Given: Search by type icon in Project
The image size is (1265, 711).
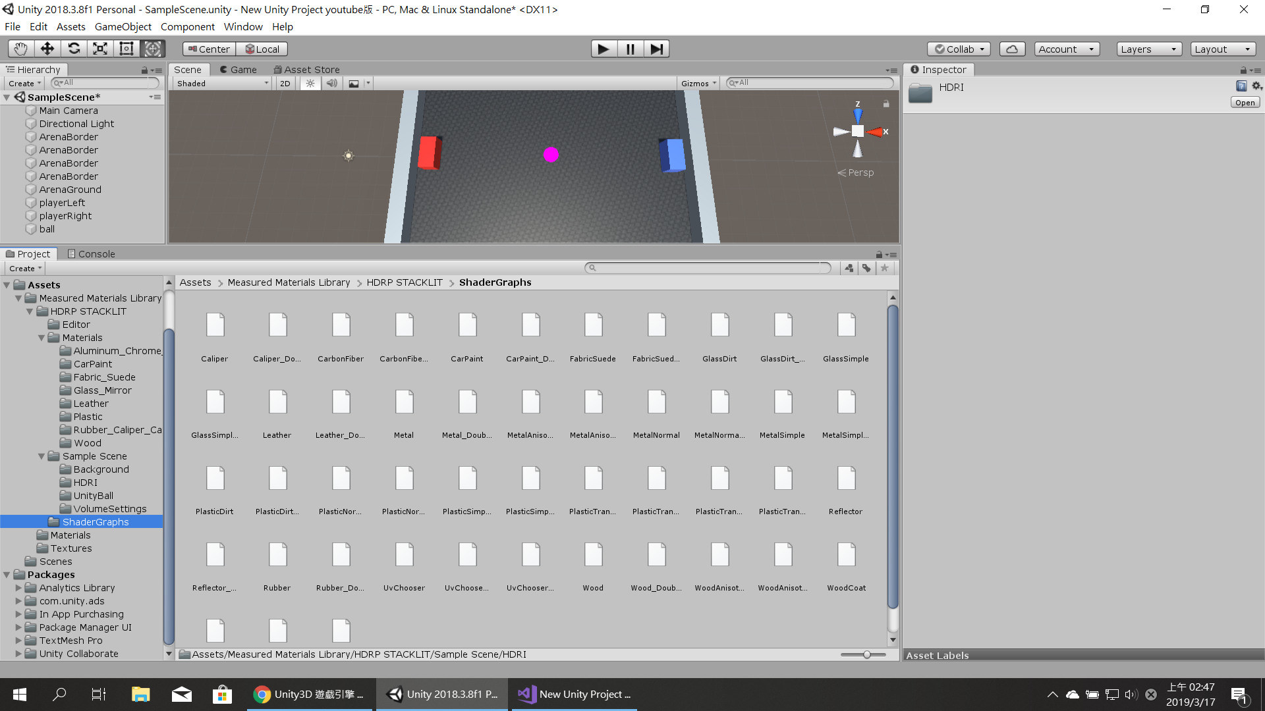Looking at the screenshot, I should 849,268.
